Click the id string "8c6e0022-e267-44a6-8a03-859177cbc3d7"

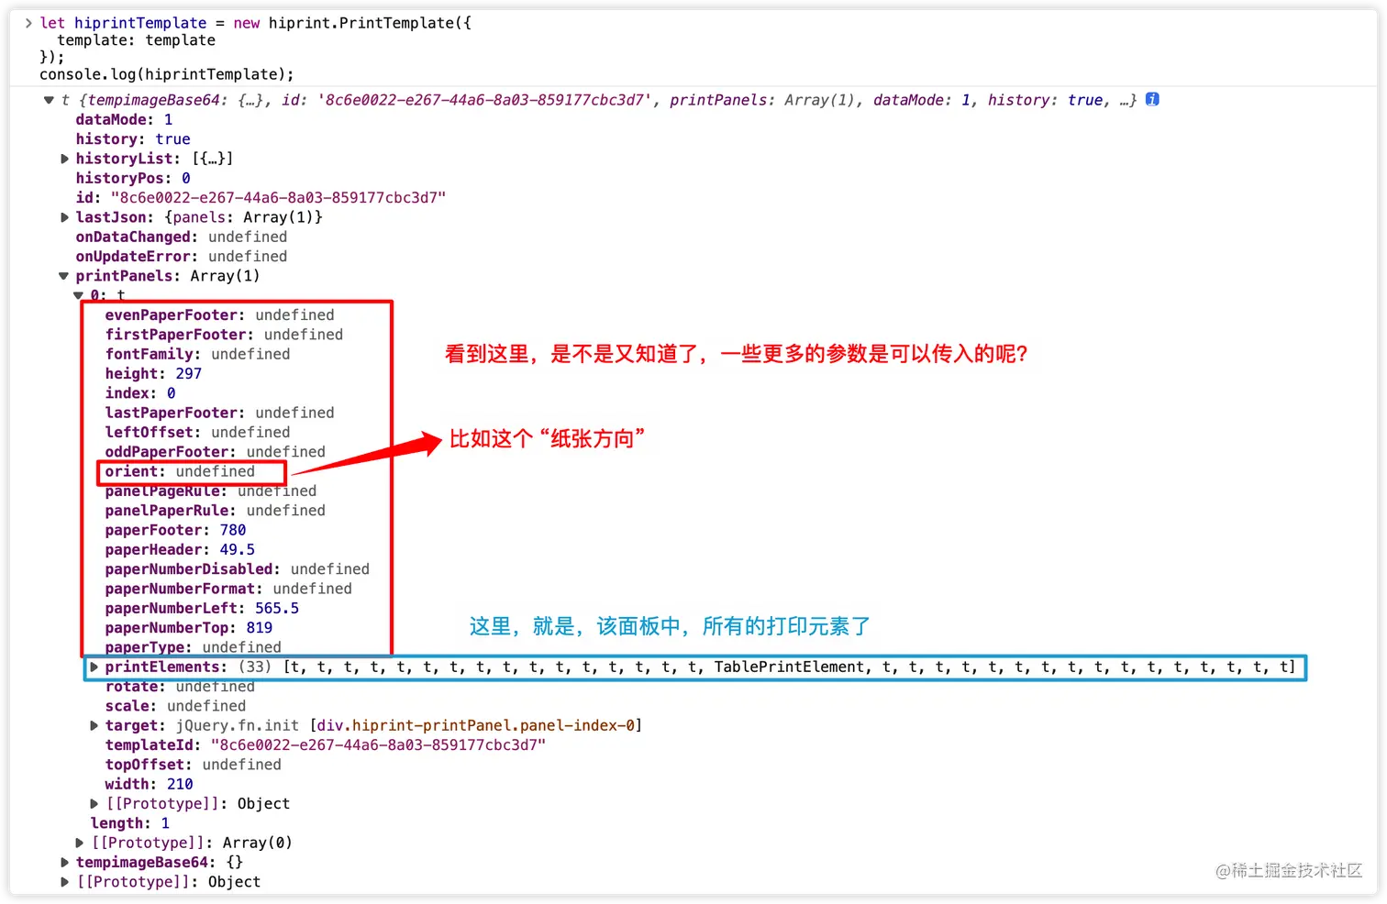coord(278,198)
